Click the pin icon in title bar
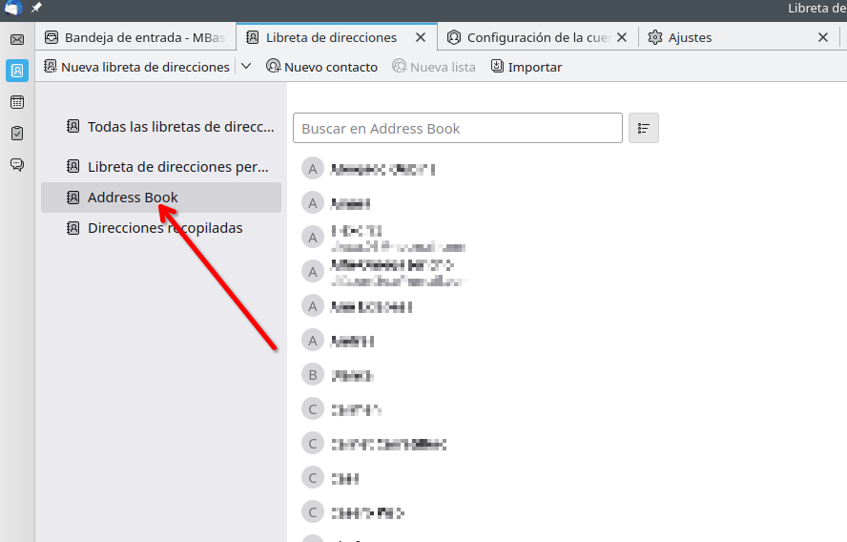Screen dimensions: 847x542 pos(36,8)
